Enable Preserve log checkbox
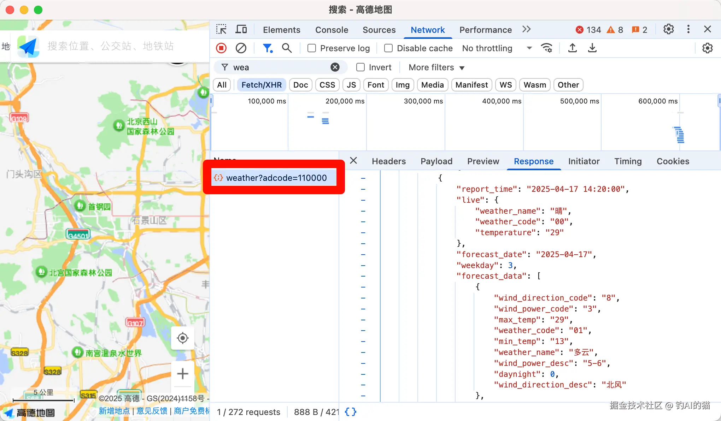The width and height of the screenshot is (721, 421). click(312, 48)
